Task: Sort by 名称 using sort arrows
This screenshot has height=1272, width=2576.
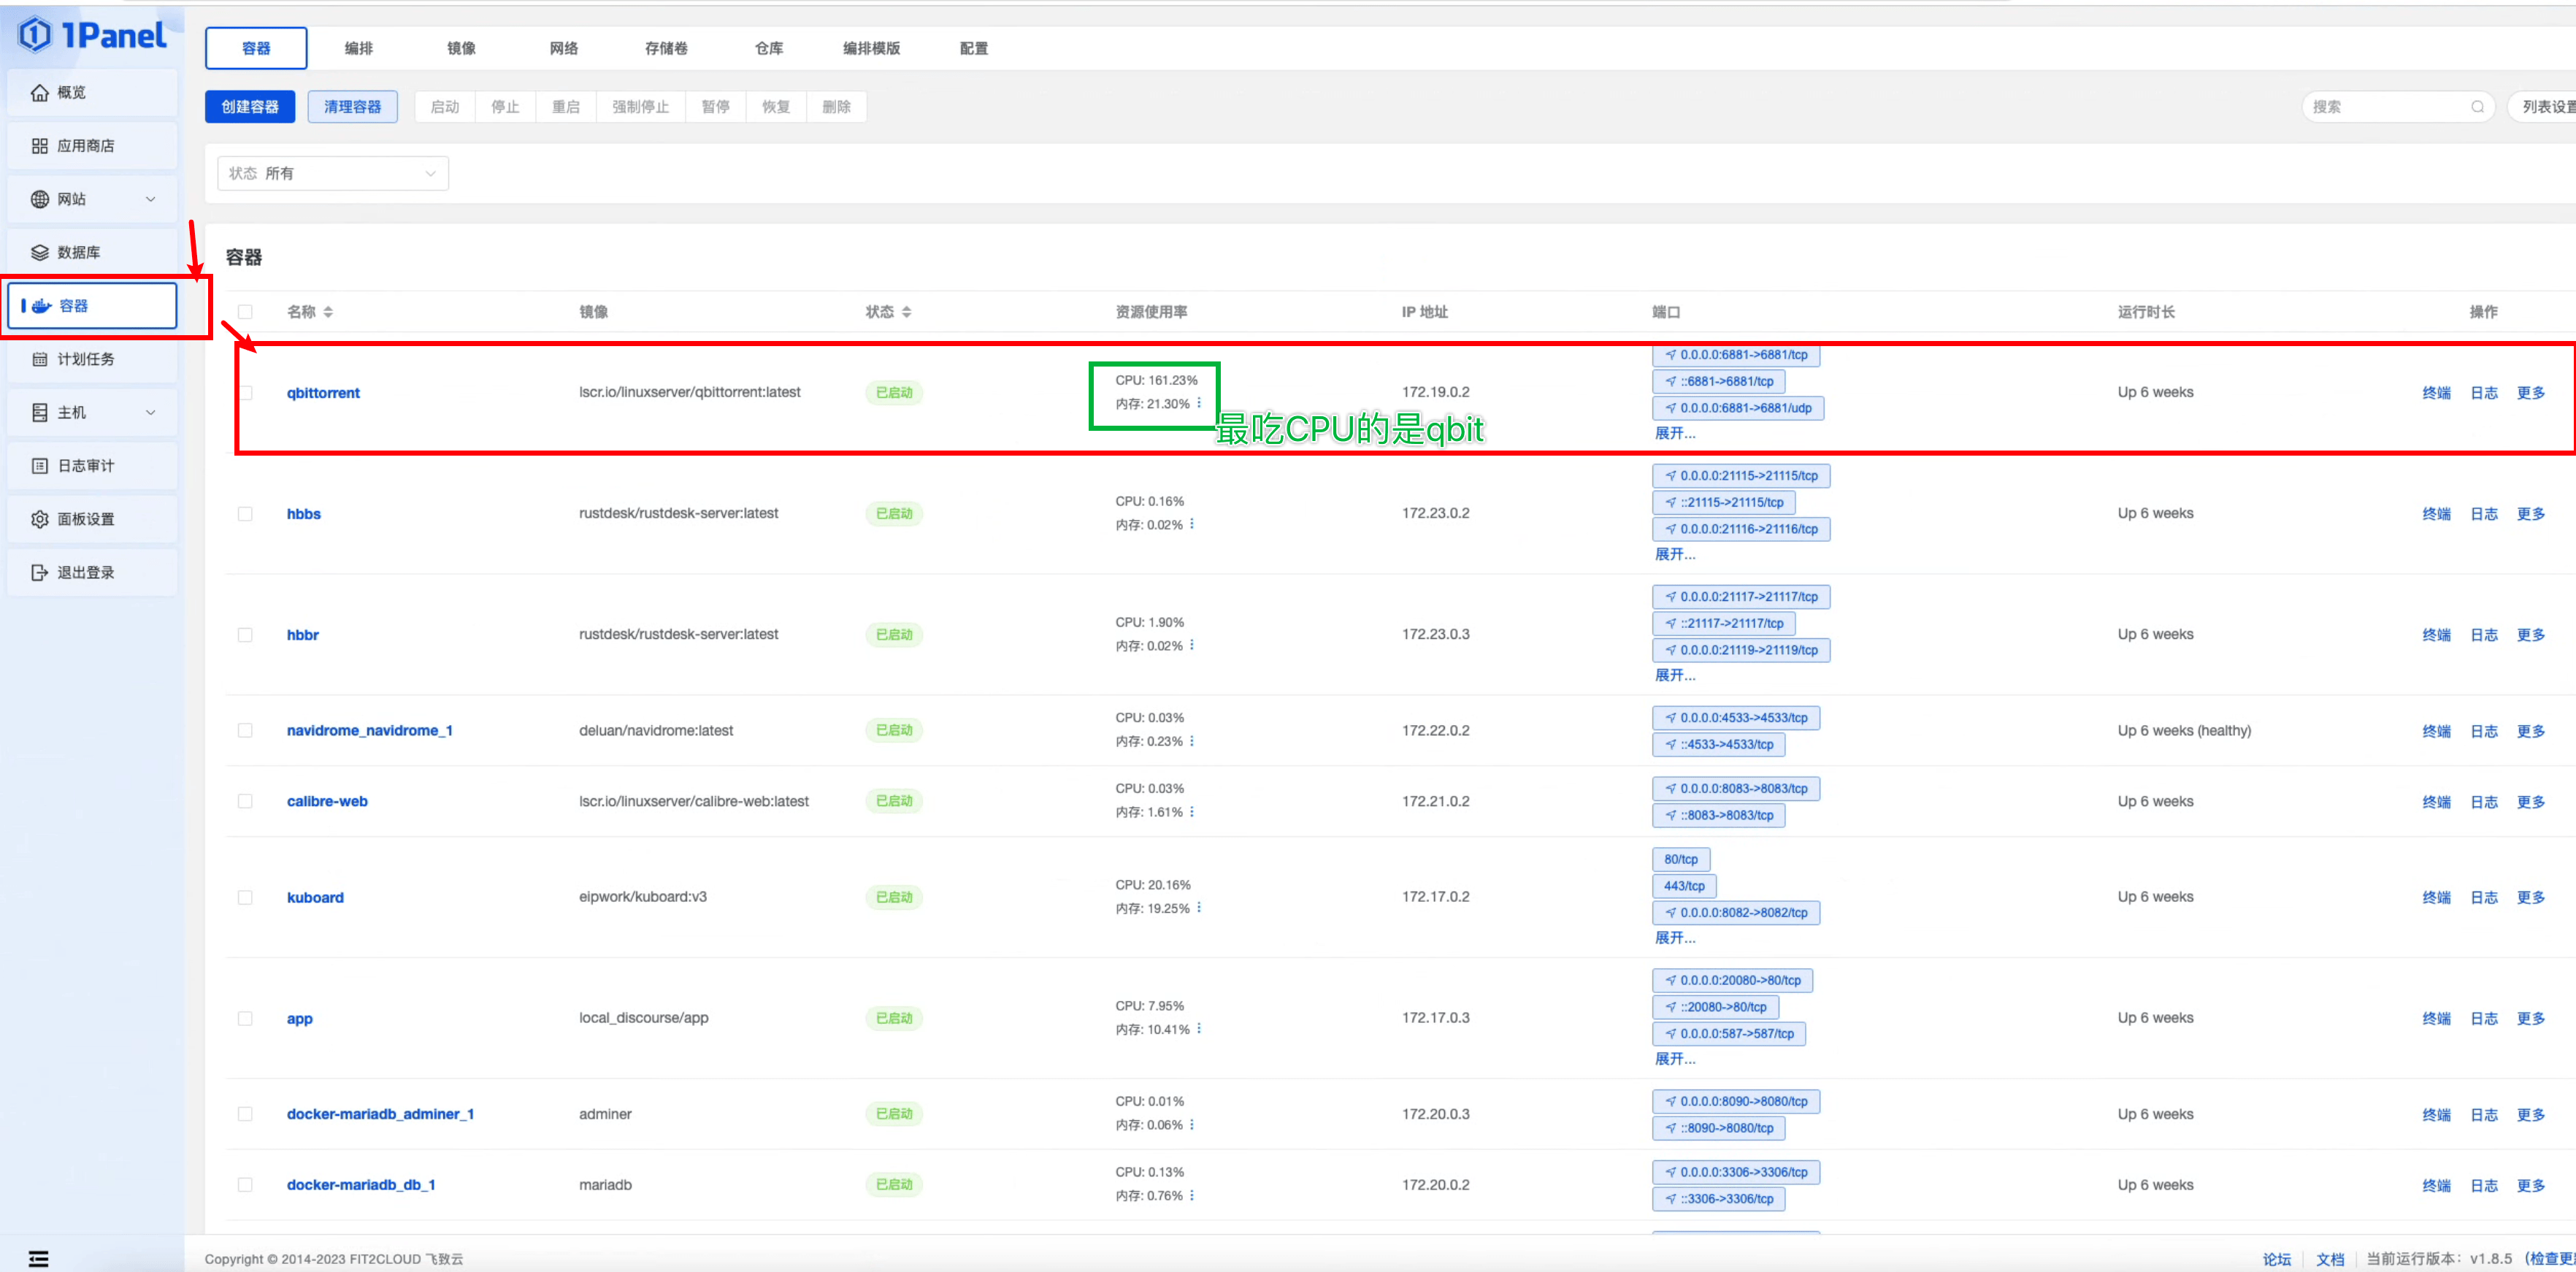Action: [x=328, y=312]
